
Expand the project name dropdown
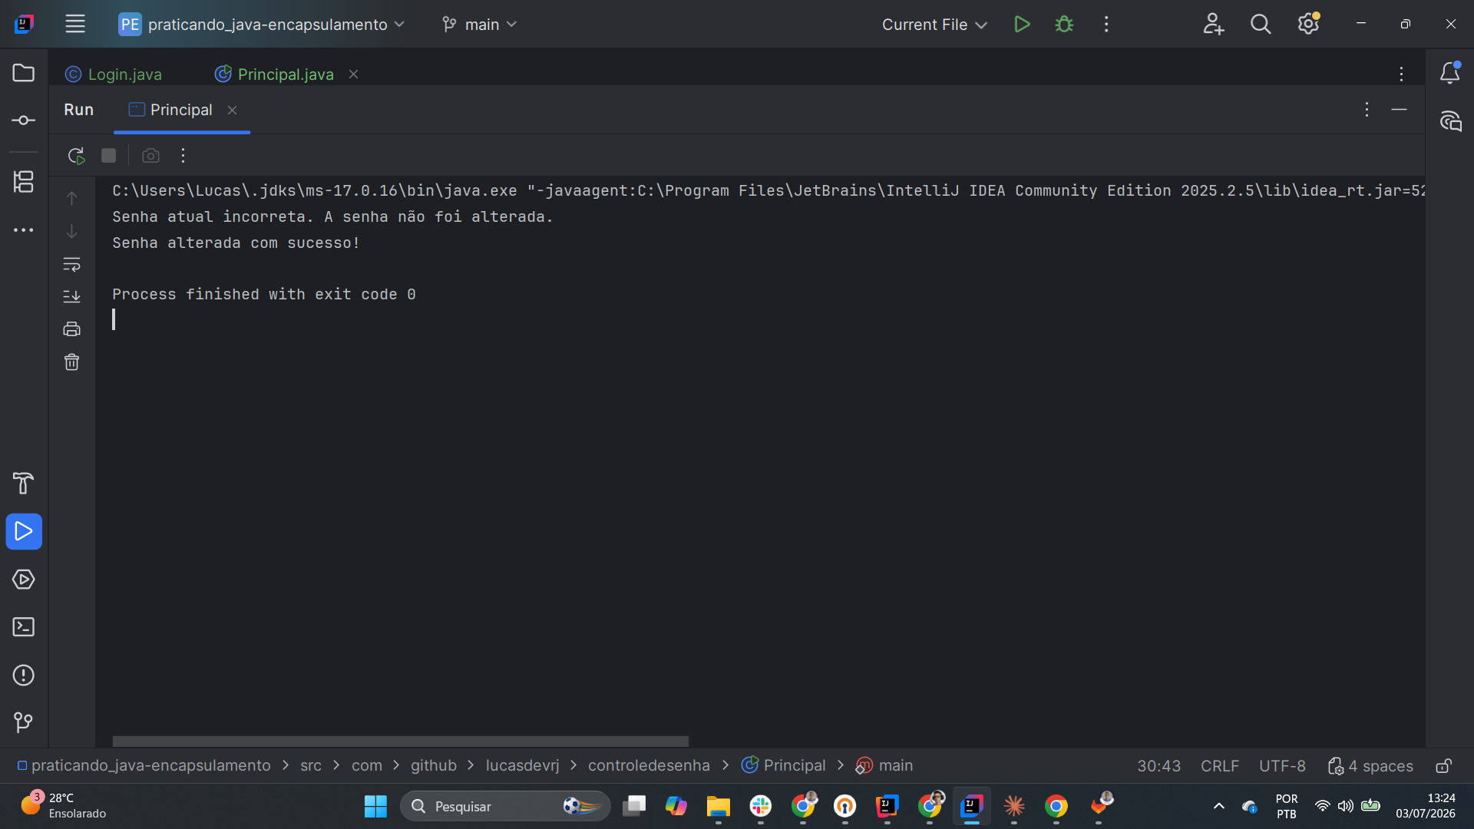[x=262, y=25]
